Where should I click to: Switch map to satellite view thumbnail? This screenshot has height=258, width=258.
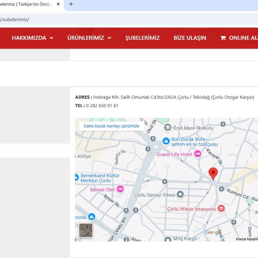(86, 230)
